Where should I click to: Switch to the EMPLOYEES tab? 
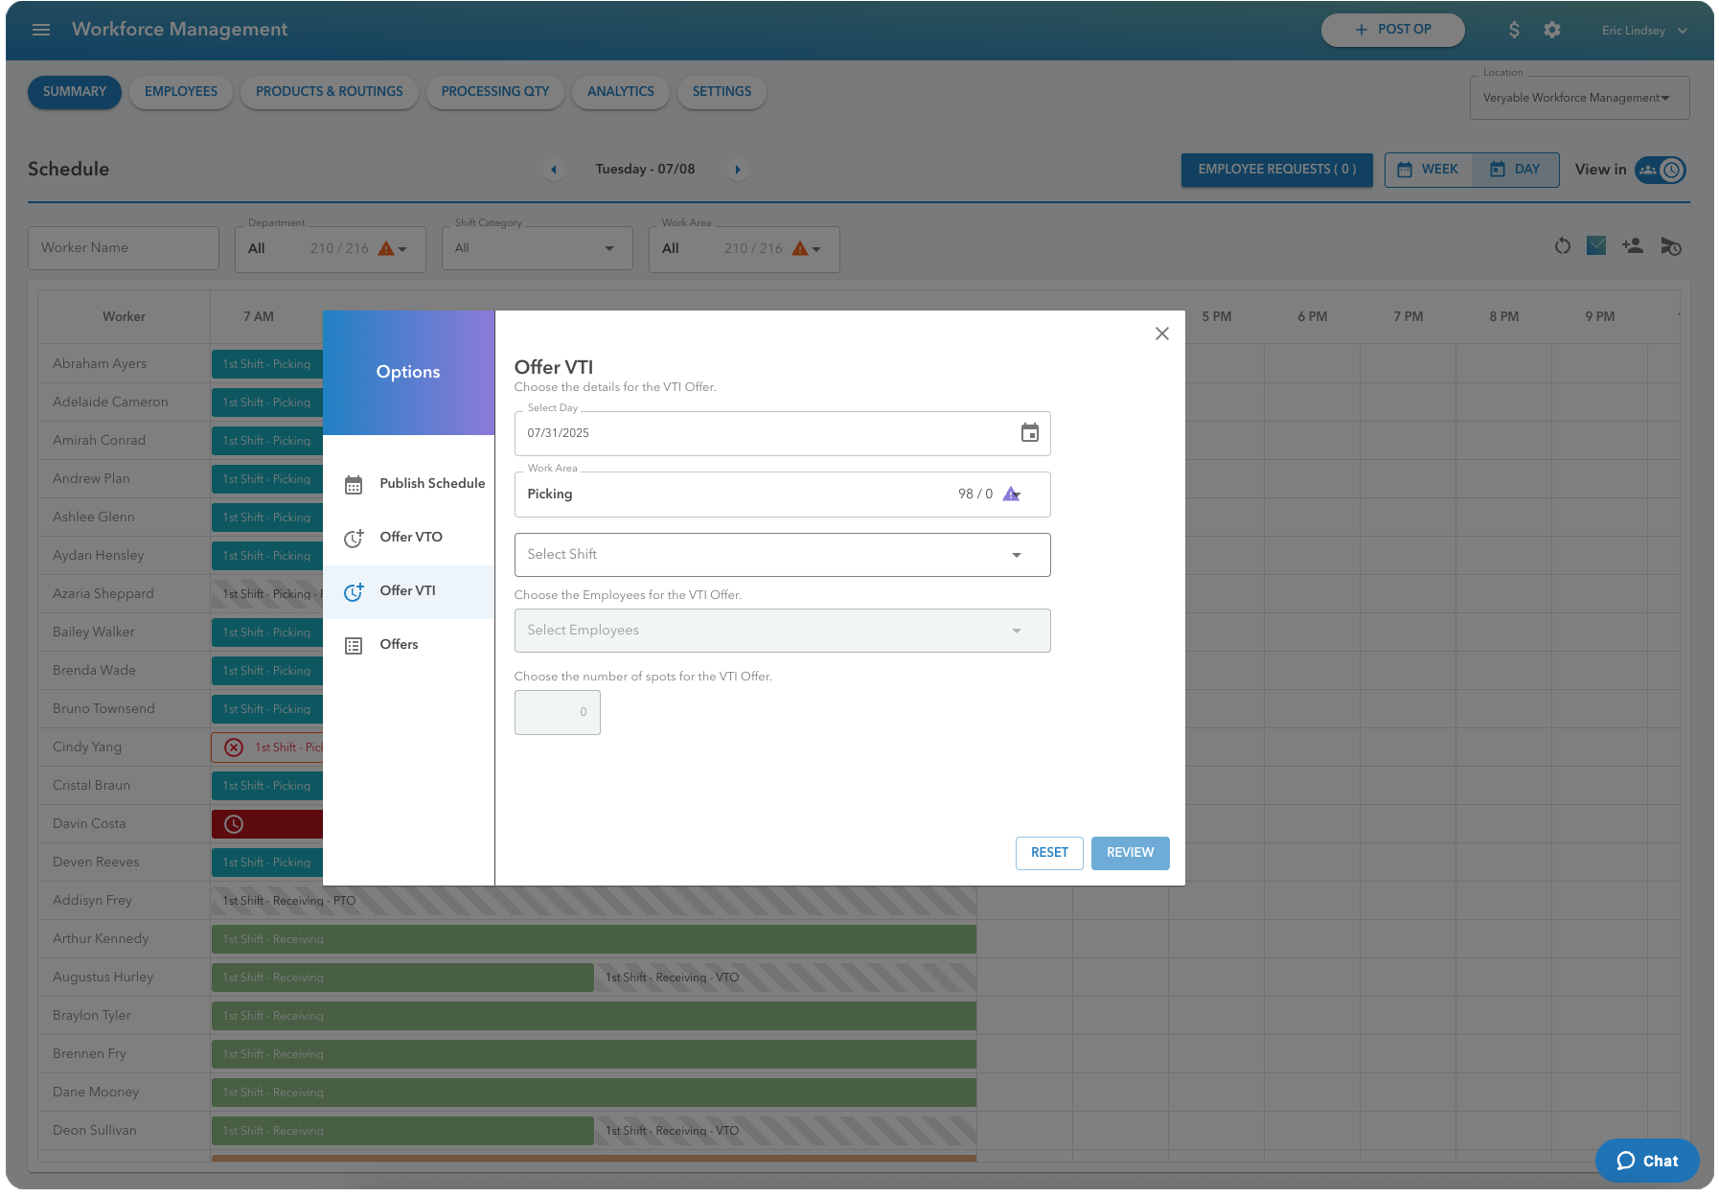coord(180,92)
